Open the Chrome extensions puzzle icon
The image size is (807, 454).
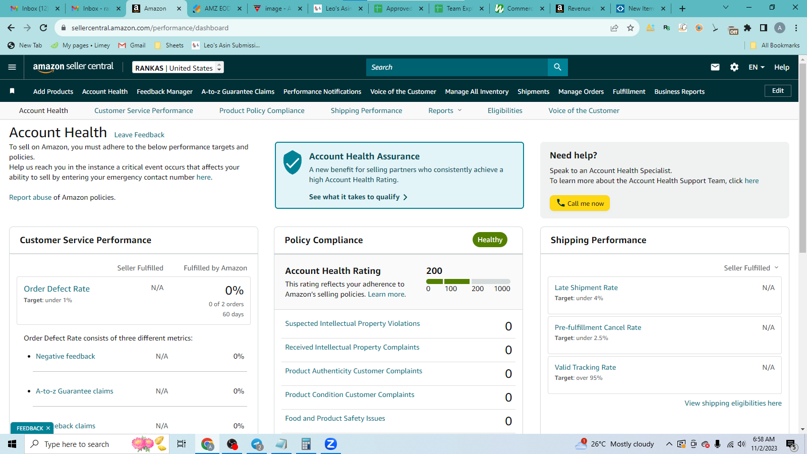pos(747,28)
